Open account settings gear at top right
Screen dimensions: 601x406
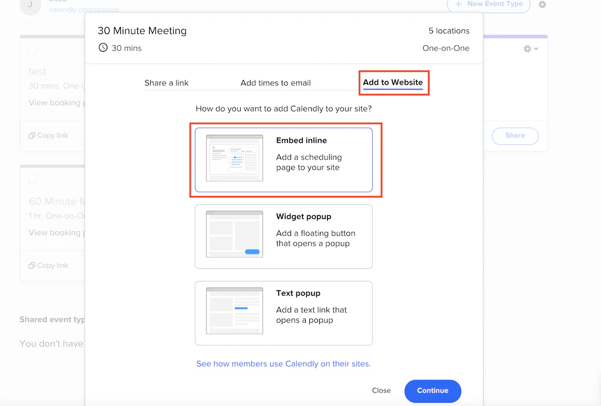click(542, 5)
